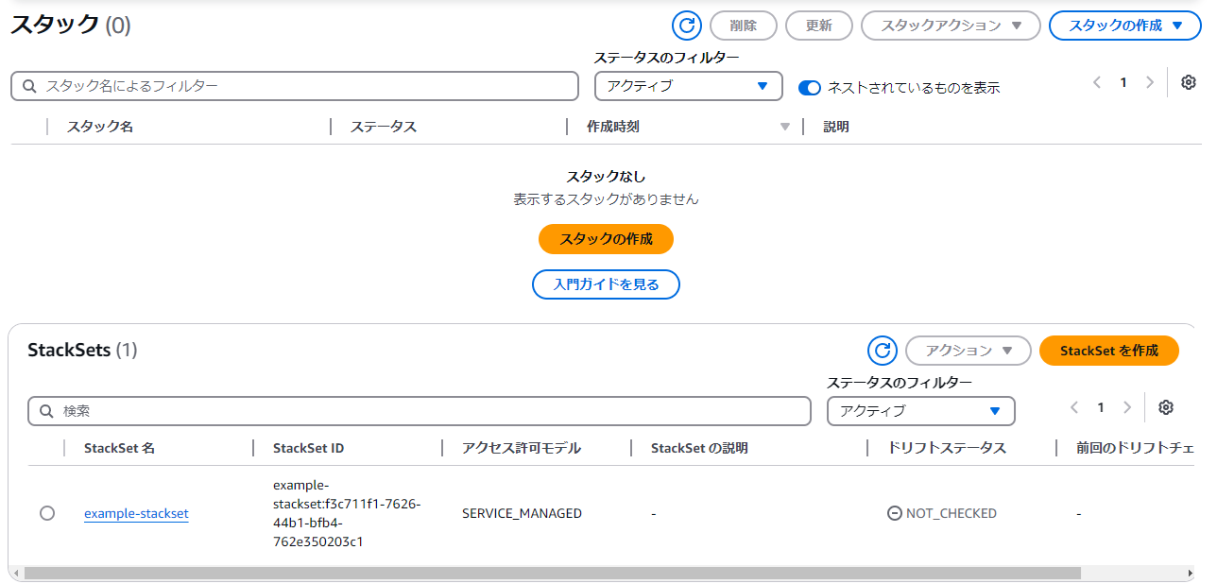Open the StackSets ステータスのフィルター dropdown

point(920,411)
